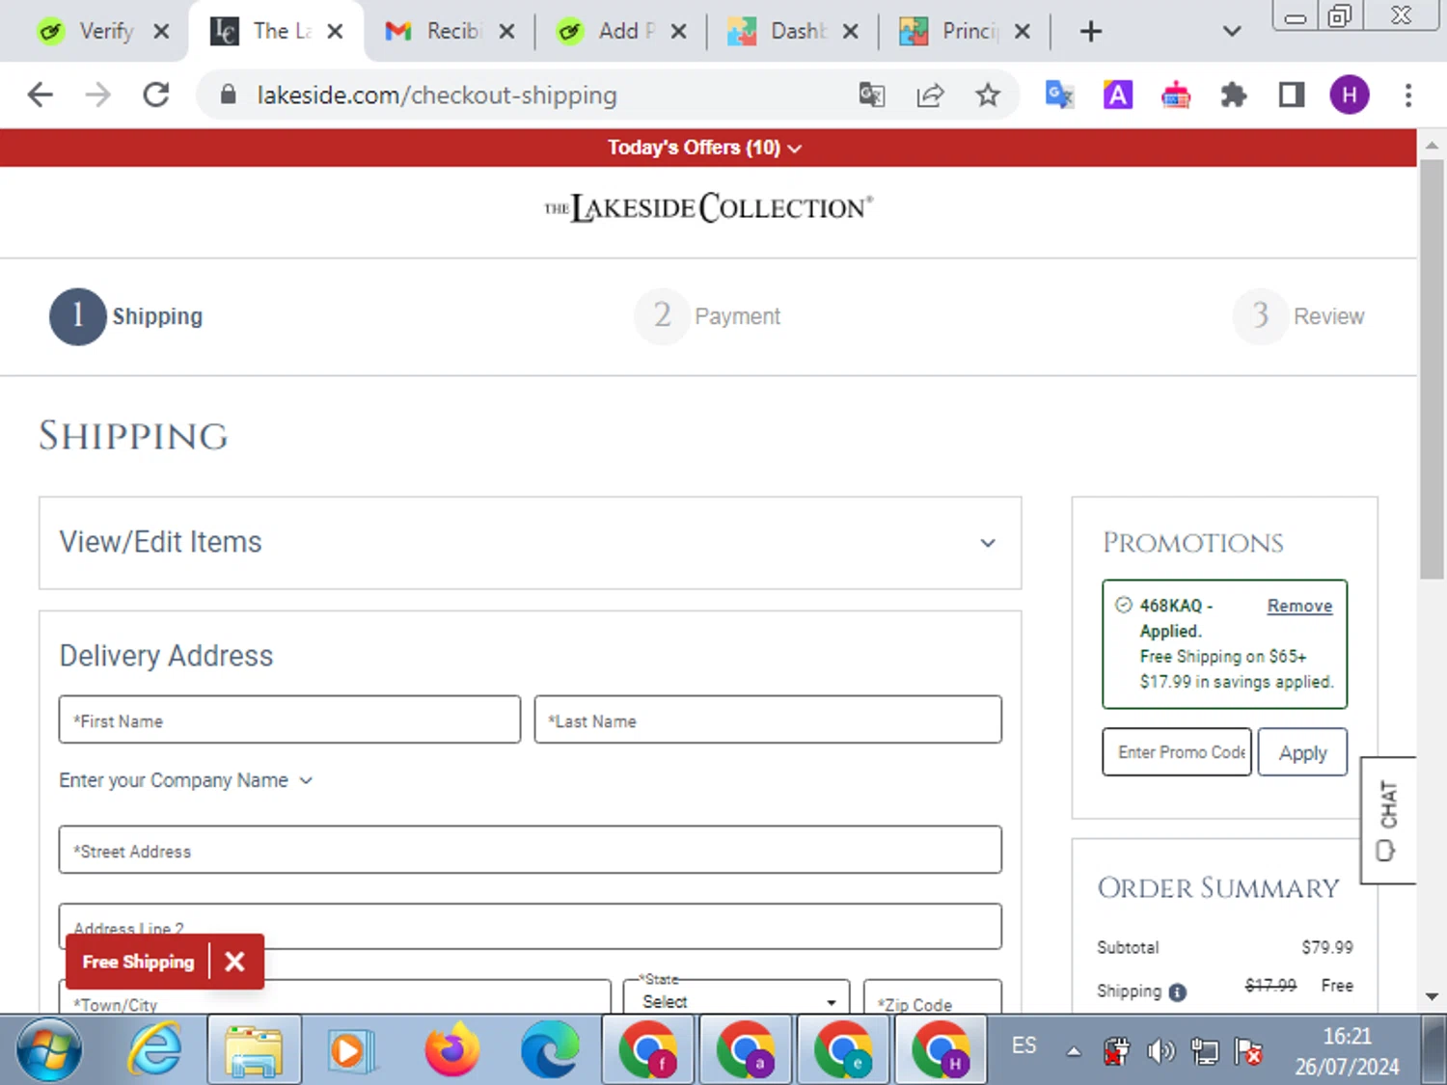This screenshot has height=1085, width=1447.
Task: Click the volume speaker icon in system tray
Action: 1160,1050
